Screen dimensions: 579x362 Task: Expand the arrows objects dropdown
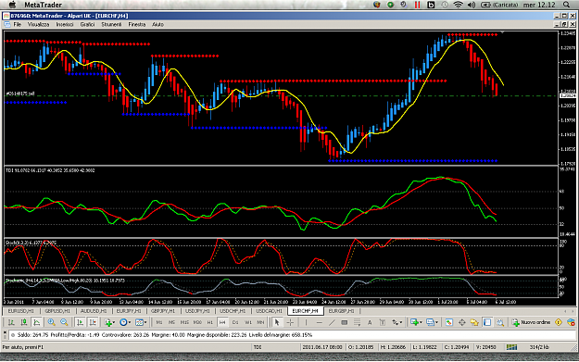click(396, 322)
